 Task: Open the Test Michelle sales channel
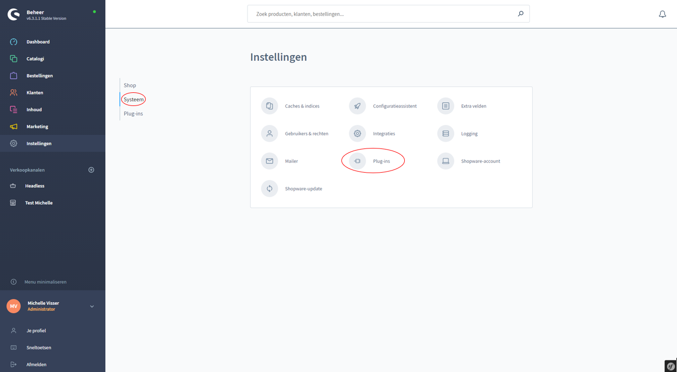click(39, 203)
